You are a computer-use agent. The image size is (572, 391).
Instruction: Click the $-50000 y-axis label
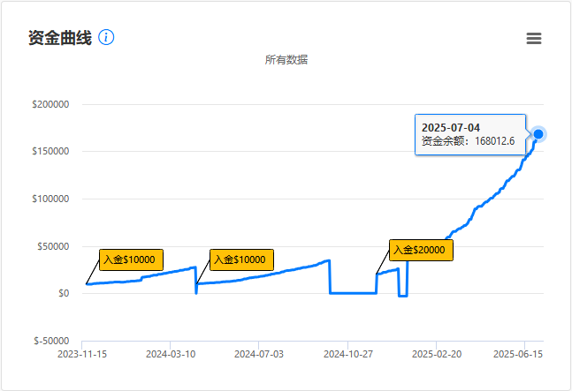click(51, 341)
